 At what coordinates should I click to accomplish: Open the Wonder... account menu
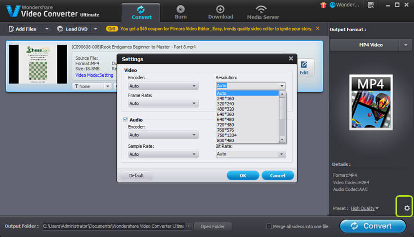click(344, 5)
